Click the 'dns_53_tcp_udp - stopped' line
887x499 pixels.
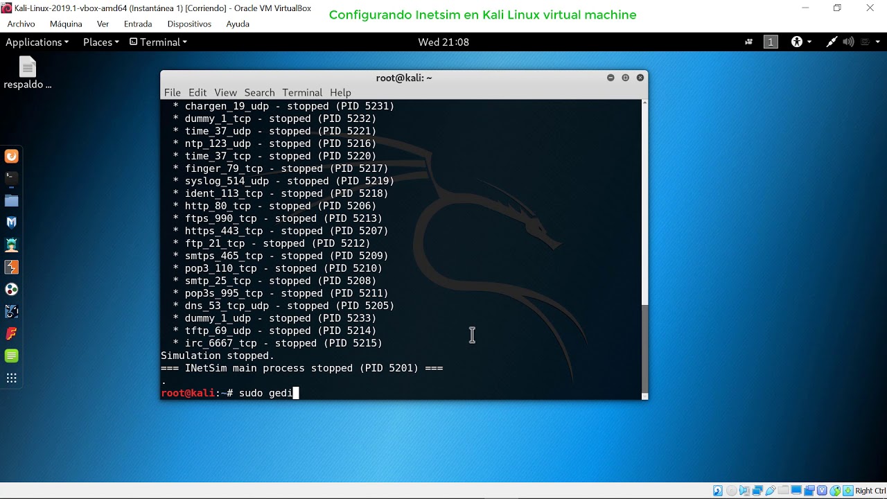283,306
